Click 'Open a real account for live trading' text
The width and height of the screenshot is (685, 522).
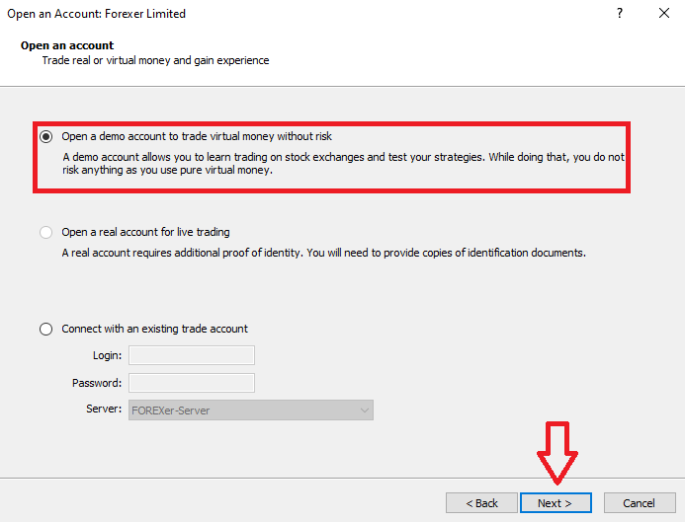pos(145,233)
